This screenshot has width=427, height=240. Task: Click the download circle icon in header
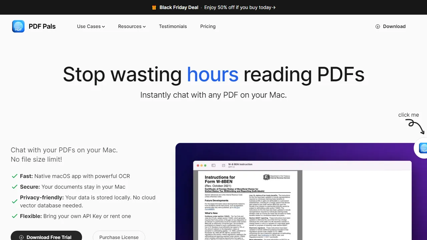tap(378, 26)
